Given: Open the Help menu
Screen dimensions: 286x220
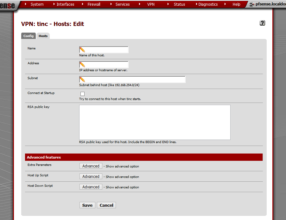Looking at the screenshot, I should [236, 4].
